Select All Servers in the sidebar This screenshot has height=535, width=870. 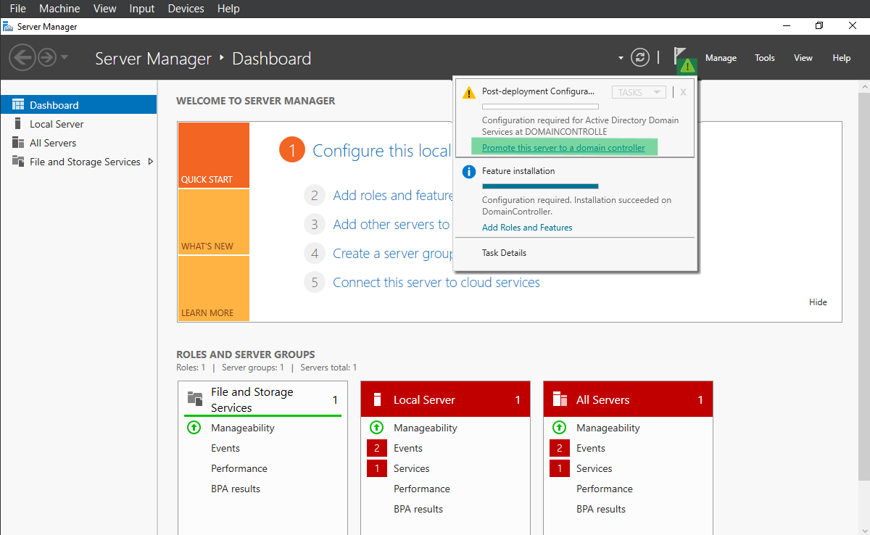tap(78, 143)
